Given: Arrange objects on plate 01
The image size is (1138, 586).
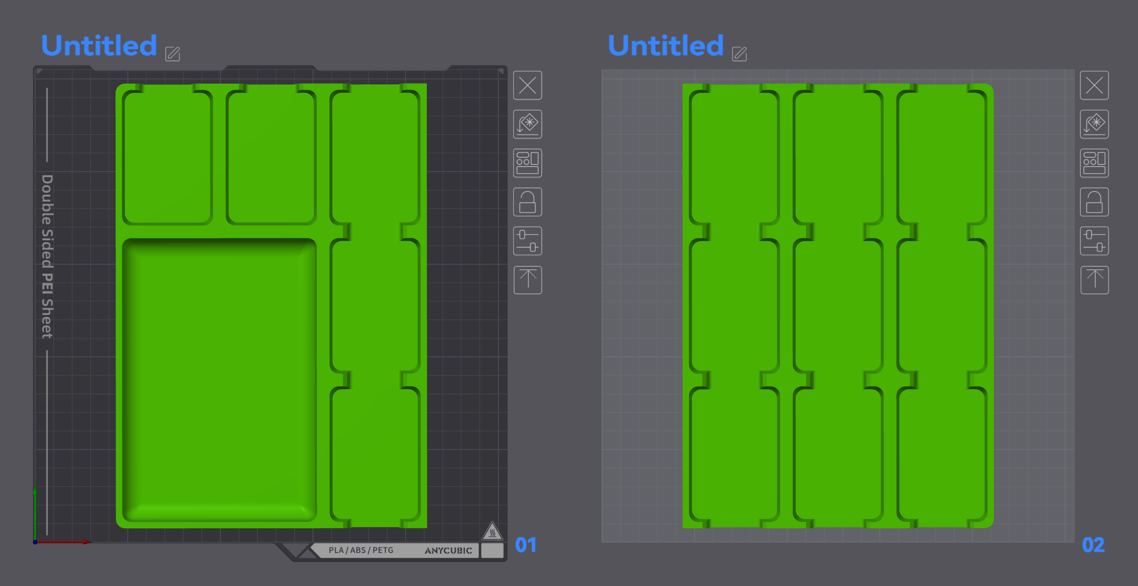Looking at the screenshot, I should click(x=527, y=163).
